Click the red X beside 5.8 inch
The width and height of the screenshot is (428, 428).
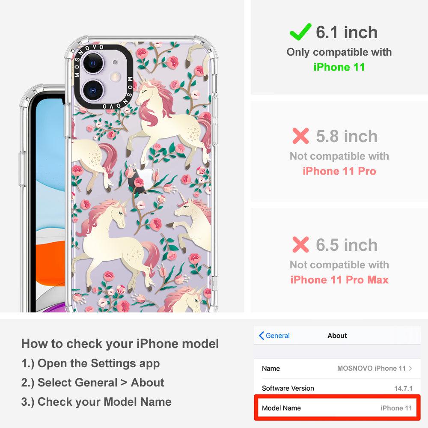coord(300,136)
